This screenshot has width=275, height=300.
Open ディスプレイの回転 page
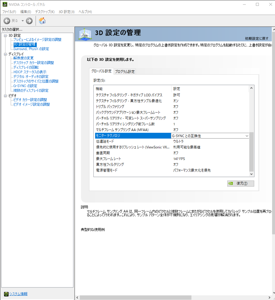point(26,67)
